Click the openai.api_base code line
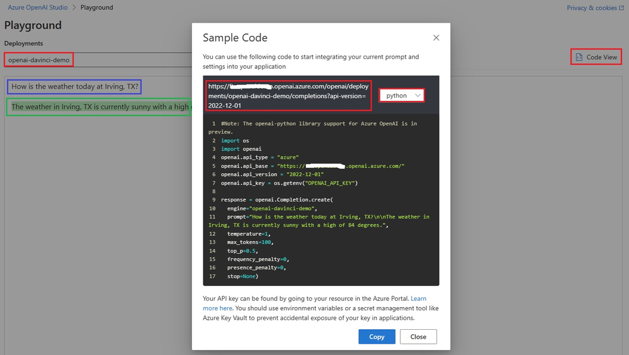Image resolution: width=629 pixels, height=355 pixels. click(312, 166)
